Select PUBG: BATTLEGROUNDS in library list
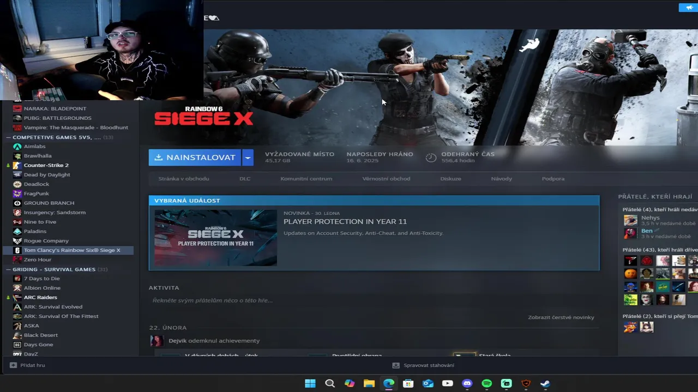This screenshot has height=392, width=698. [x=58, y=118]
